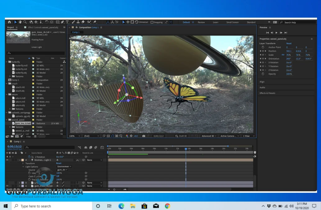This screenshot has height=210, width=321.
Task: Click the timeline zoom slider
Action: point(114,189)
